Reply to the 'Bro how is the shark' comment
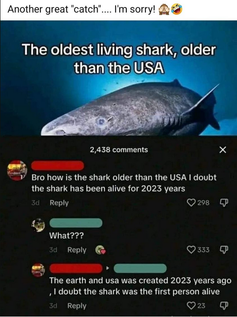237x317 pixels. [59, 203]
